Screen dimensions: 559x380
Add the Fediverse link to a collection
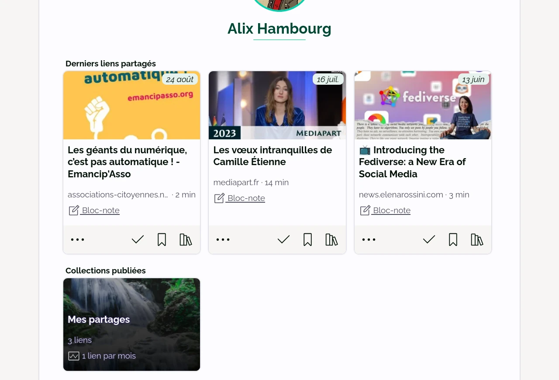[x=477, y=239]
